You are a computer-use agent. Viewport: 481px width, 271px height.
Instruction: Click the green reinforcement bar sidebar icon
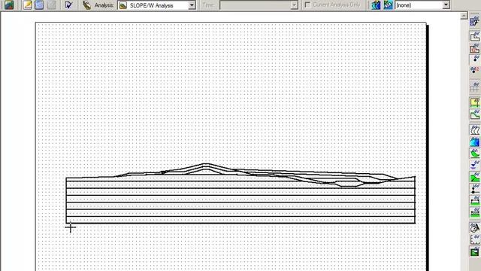(x=474, y=212)
